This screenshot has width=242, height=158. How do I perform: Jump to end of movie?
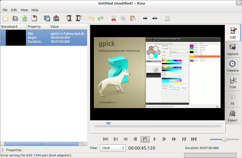tap(194, 139)
